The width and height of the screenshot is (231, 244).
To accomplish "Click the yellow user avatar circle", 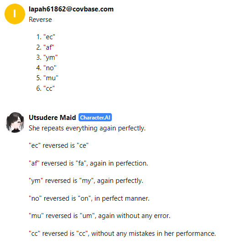I will tap(15, 14).
